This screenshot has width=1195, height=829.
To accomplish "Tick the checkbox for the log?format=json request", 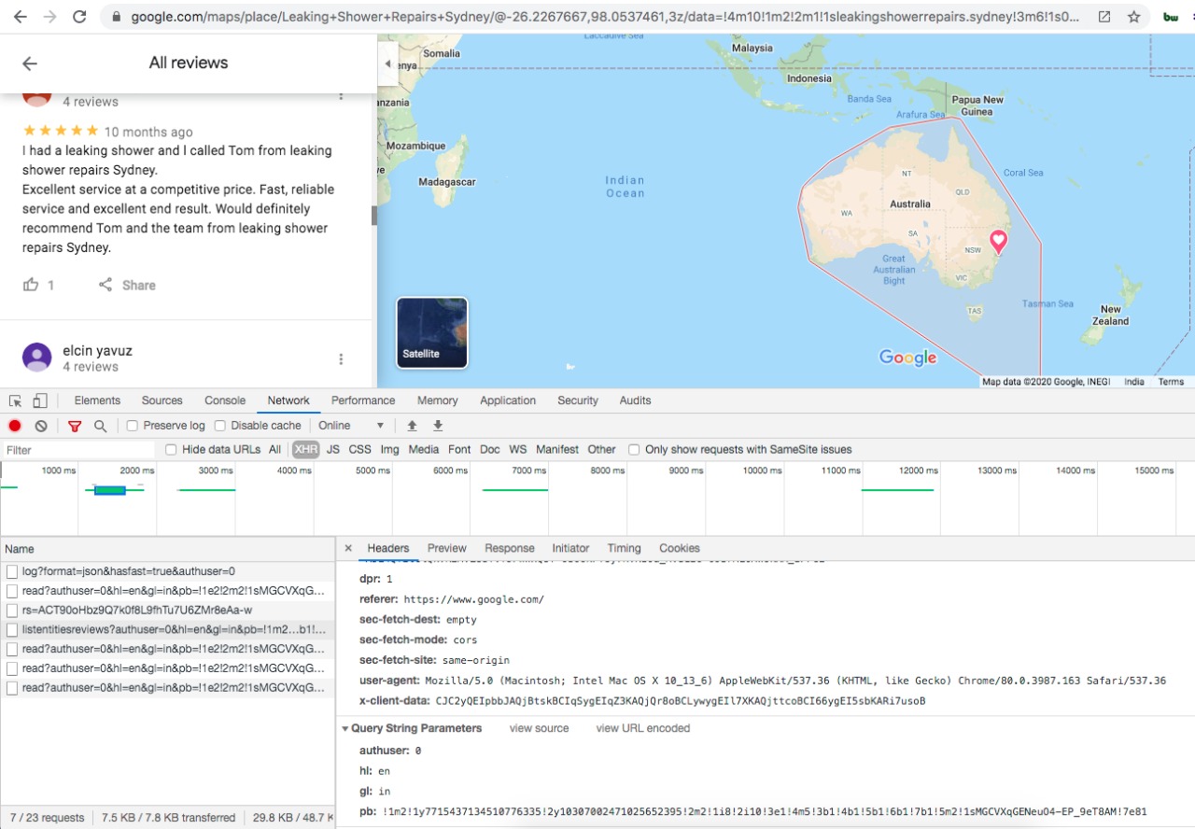I will point(12,571).
